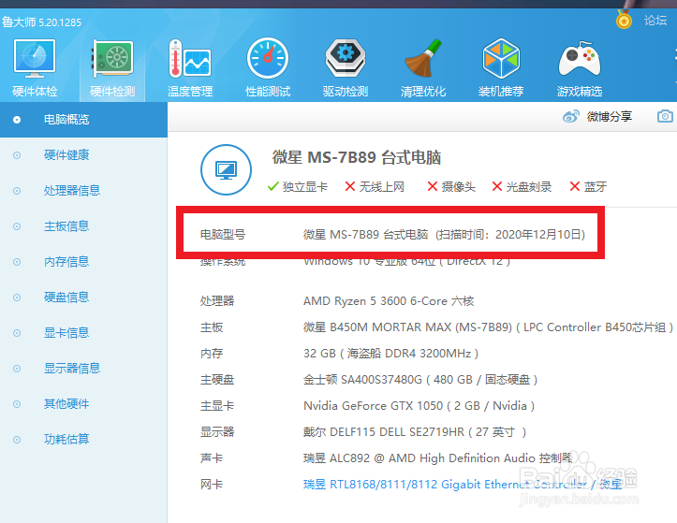
Task: Click the Weibo logo icon
Action: [571, 117]
